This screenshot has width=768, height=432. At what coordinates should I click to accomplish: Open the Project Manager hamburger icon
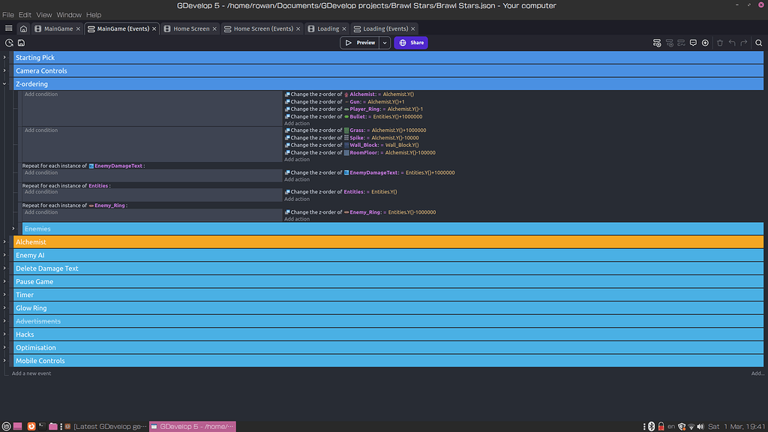pyautogui.click(x=9, y=28)
